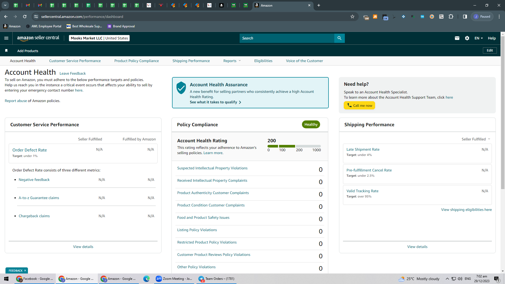Open Suspected Intellectual Property Violations
Screen dimensions: 505x284
point(212,168)
